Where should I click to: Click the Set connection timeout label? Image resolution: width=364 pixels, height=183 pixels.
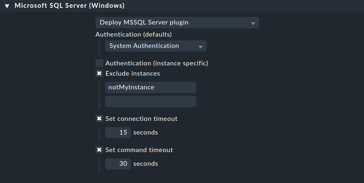[142, 119]
